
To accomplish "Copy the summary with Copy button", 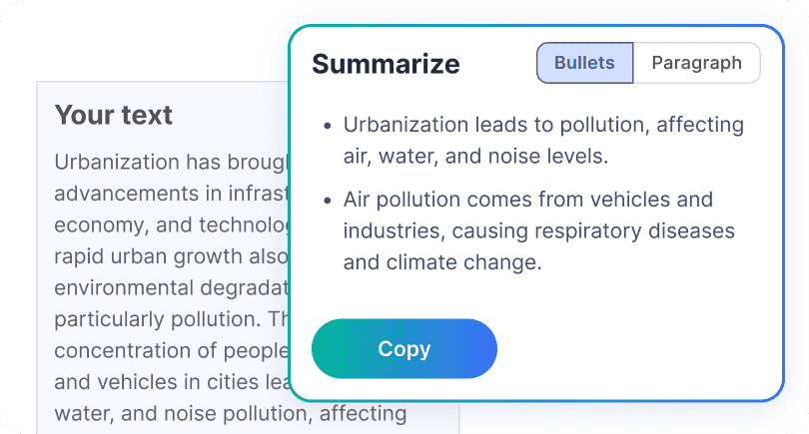I will (404, 349).
